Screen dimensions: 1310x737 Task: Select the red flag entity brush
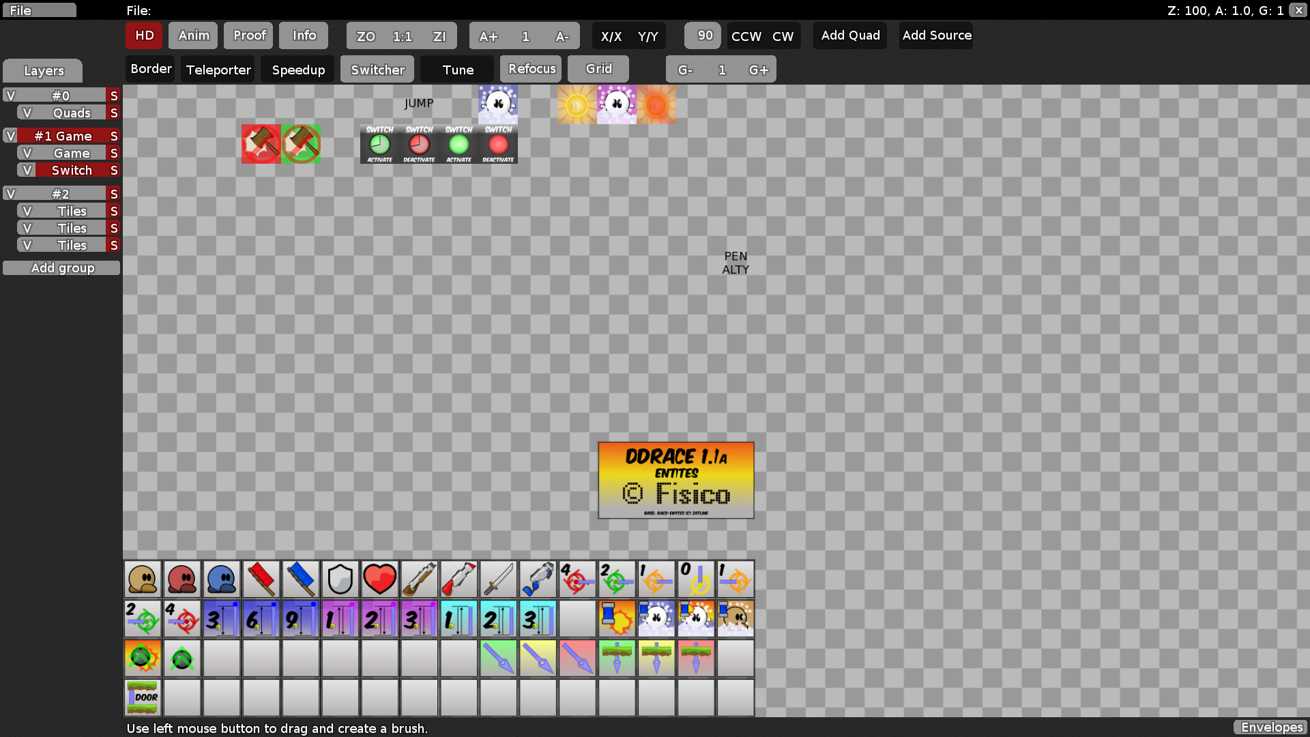point(261,579)
